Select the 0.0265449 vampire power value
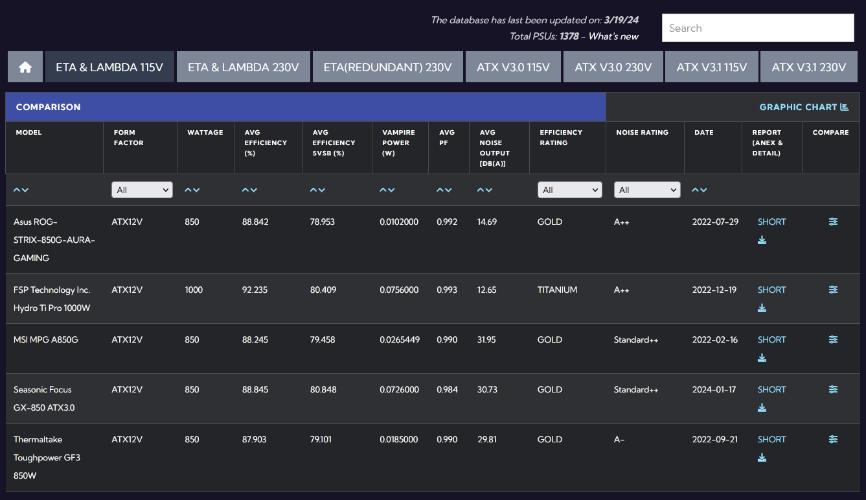 point(400,339)
